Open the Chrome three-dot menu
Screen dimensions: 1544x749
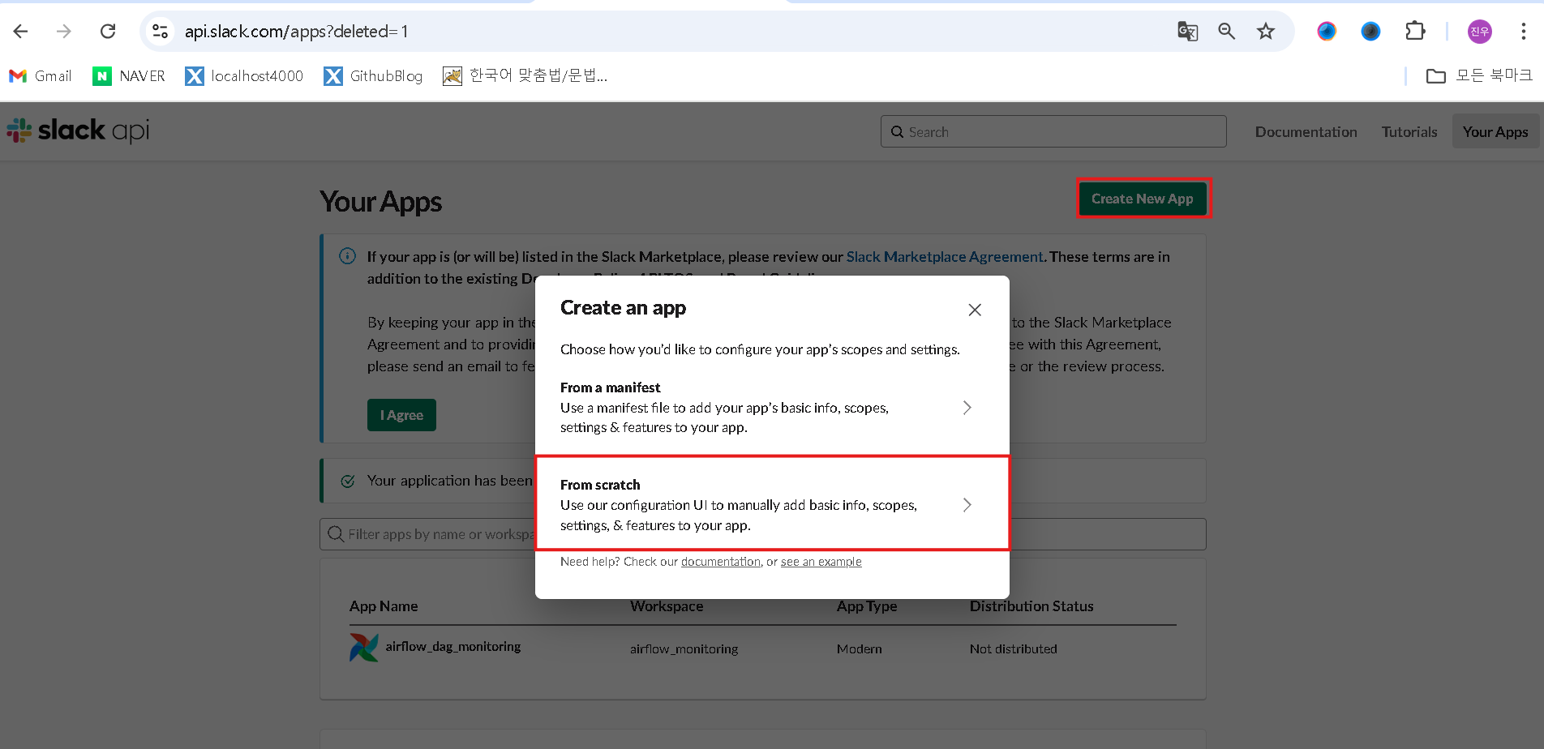tap(1523, 32)
